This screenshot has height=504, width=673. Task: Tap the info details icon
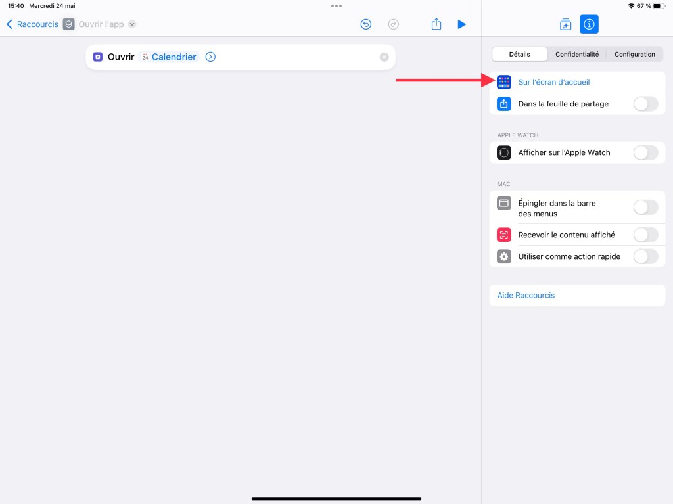pos(589,24)
